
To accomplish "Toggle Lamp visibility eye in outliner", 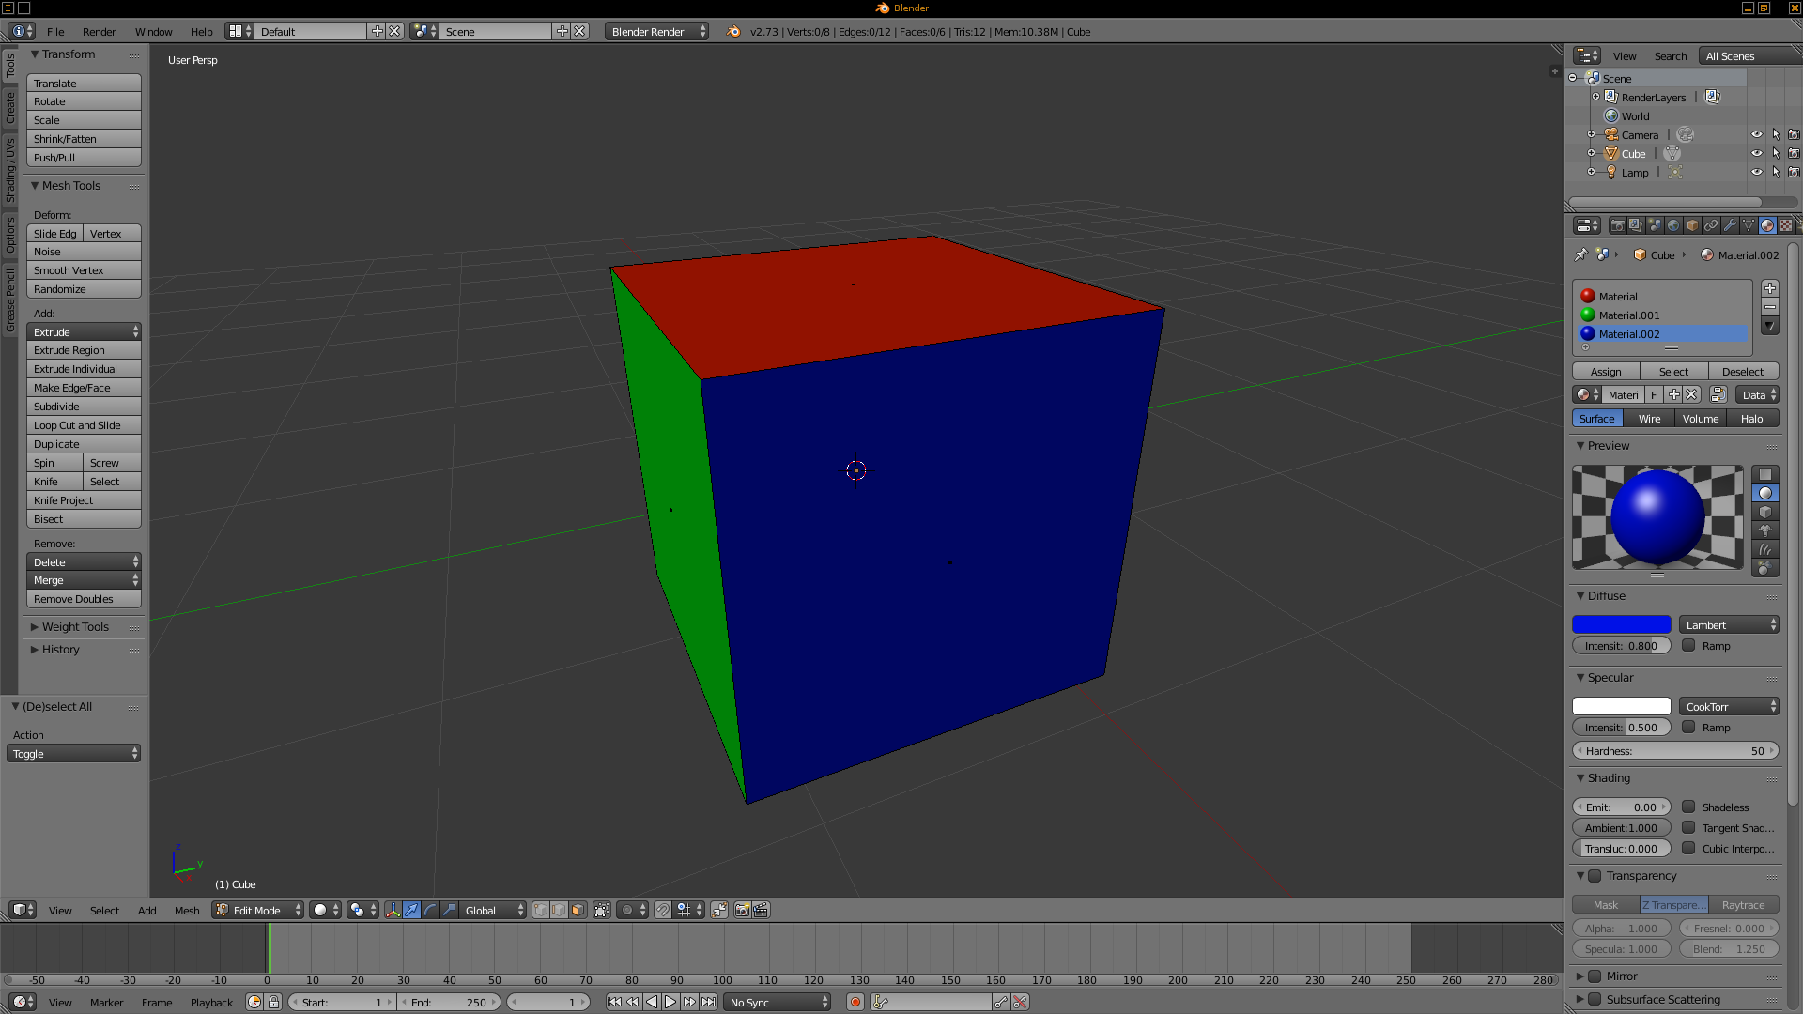I will click(x=1757, y=172).
